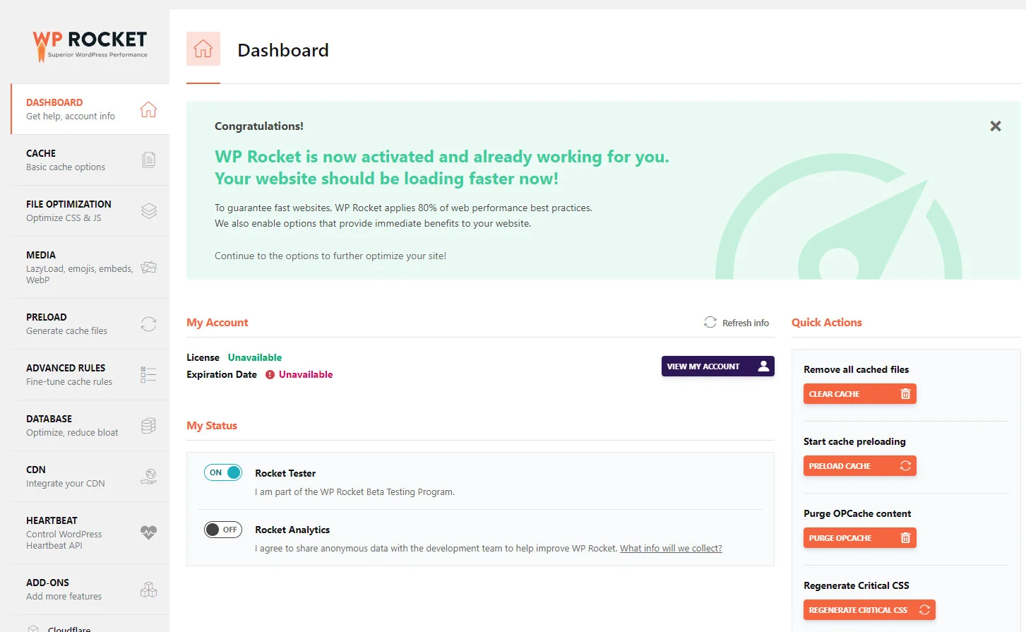Image resolution: width=1026 pixels, height=632 pixels.
Task: Click the WP Rocket logo
Action: tap(90, 46)
